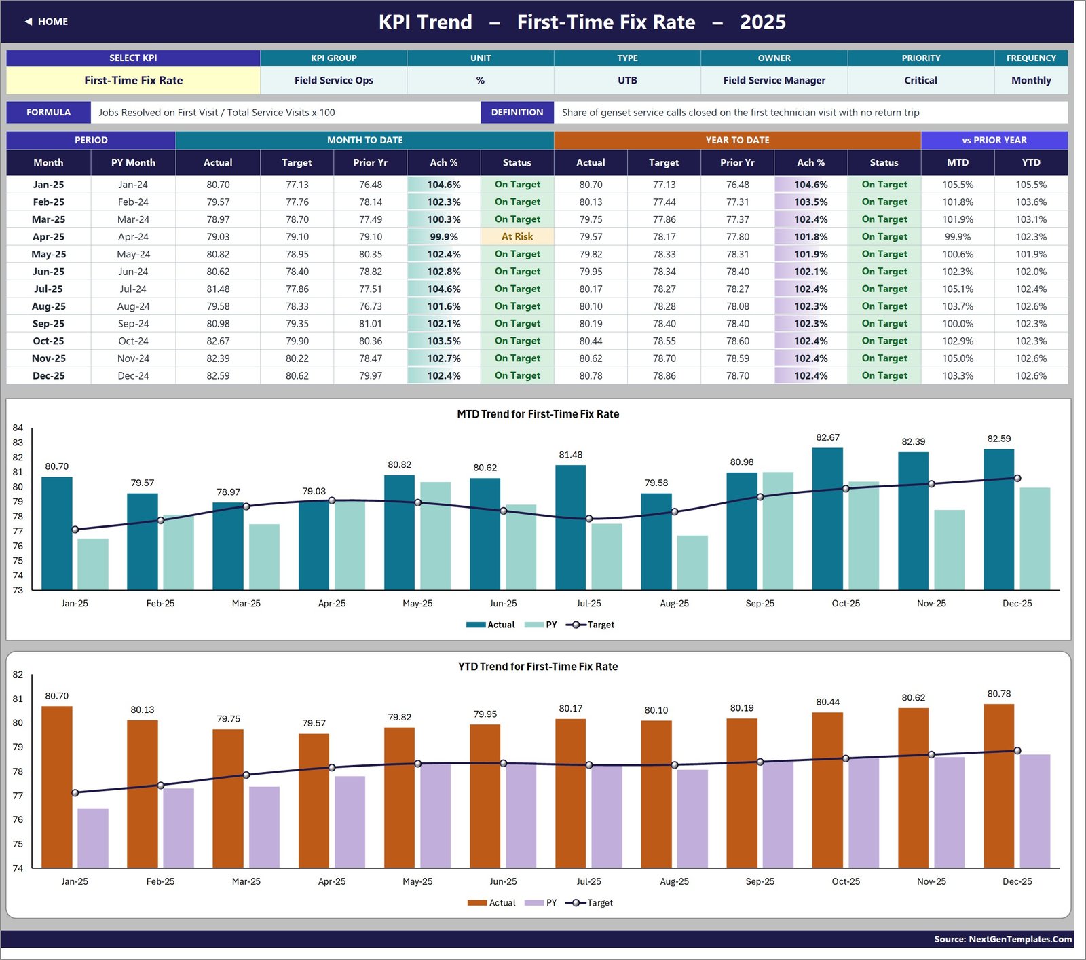Click the YTD Trend chart title

point(538,667)
